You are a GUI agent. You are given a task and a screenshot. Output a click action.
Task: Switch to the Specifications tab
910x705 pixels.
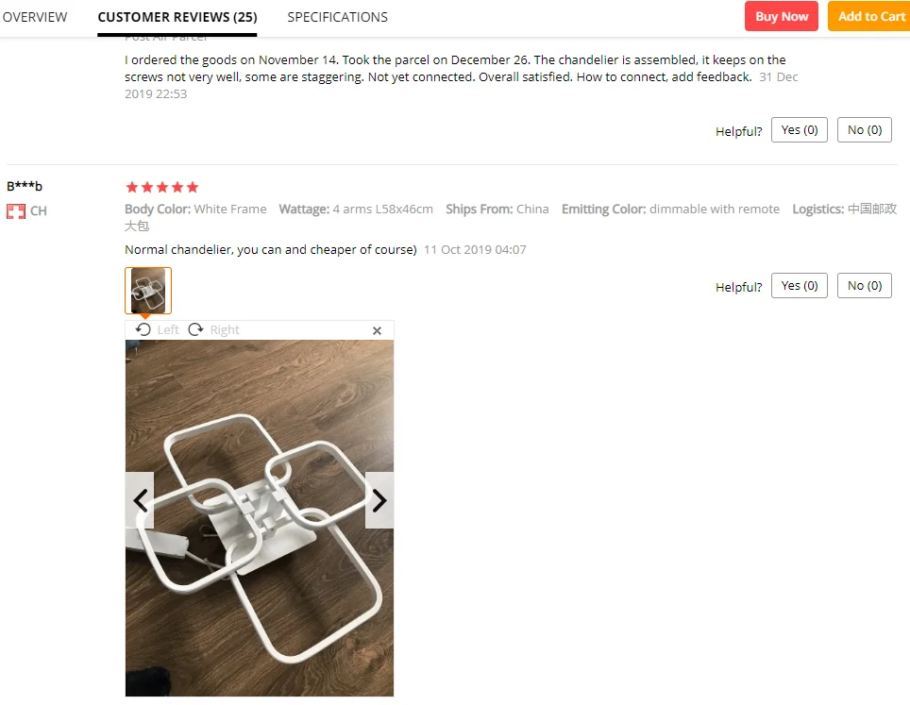pos(338,17)
